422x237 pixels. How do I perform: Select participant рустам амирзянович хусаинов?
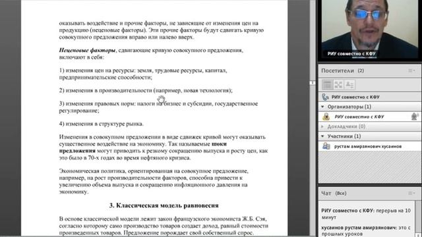coord(370,146)
